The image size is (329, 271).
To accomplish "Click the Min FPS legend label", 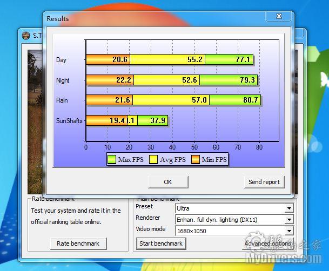I will click(214, 160).
